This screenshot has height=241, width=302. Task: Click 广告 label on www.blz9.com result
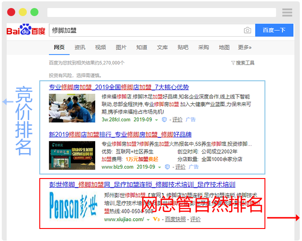pos(193,167)
